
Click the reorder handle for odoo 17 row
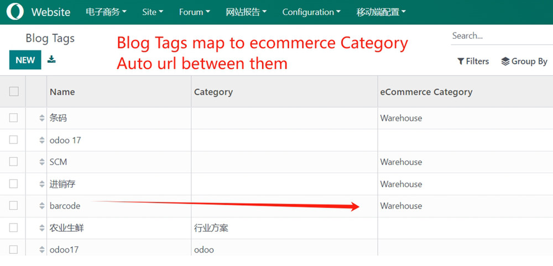pos(42,140)
